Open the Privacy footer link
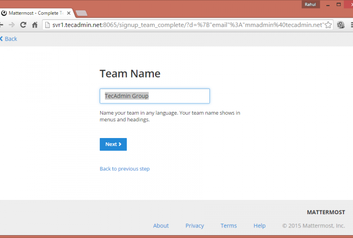Screen dimensions: 353x238 (195, 226)
